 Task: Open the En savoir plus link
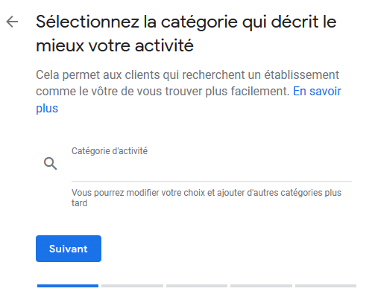(317, 92)
